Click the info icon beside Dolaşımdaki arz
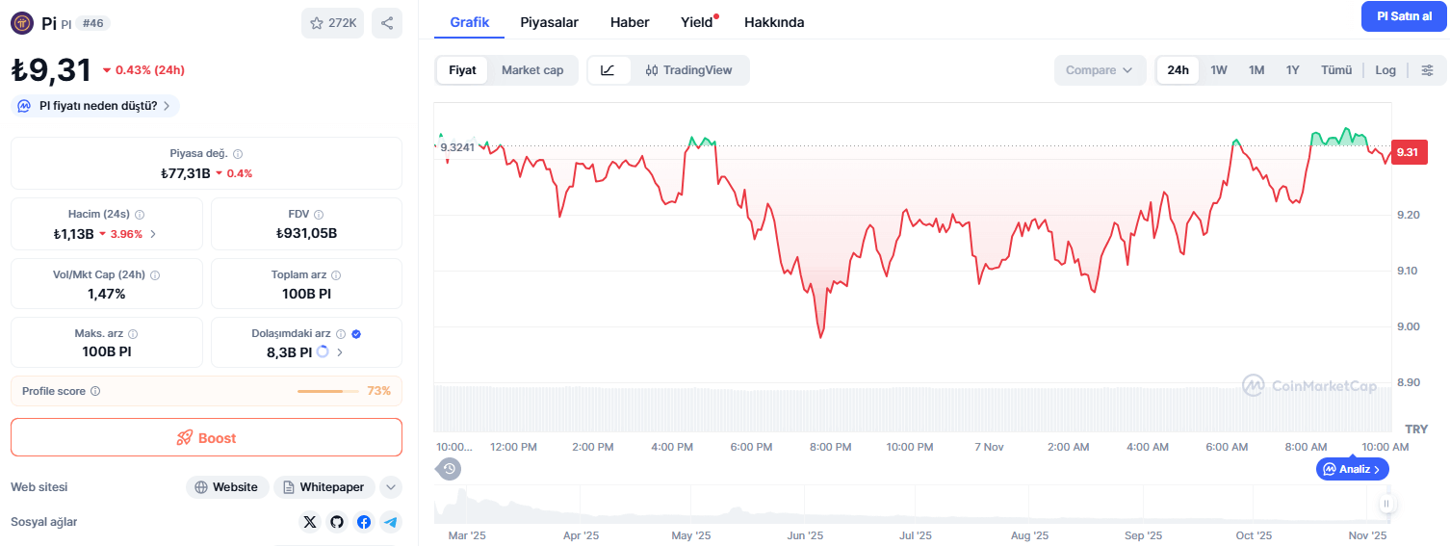 [x=341, y=334]
